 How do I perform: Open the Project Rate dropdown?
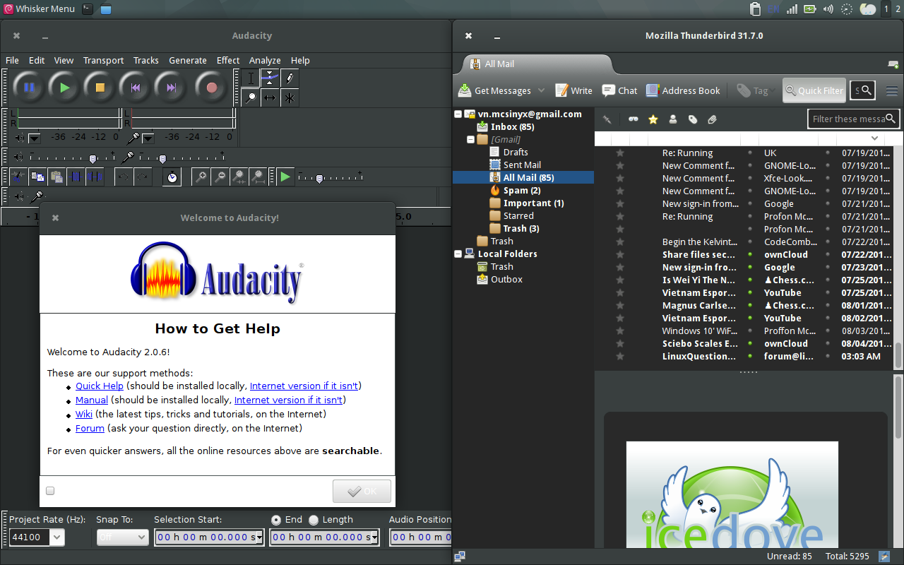57,537
